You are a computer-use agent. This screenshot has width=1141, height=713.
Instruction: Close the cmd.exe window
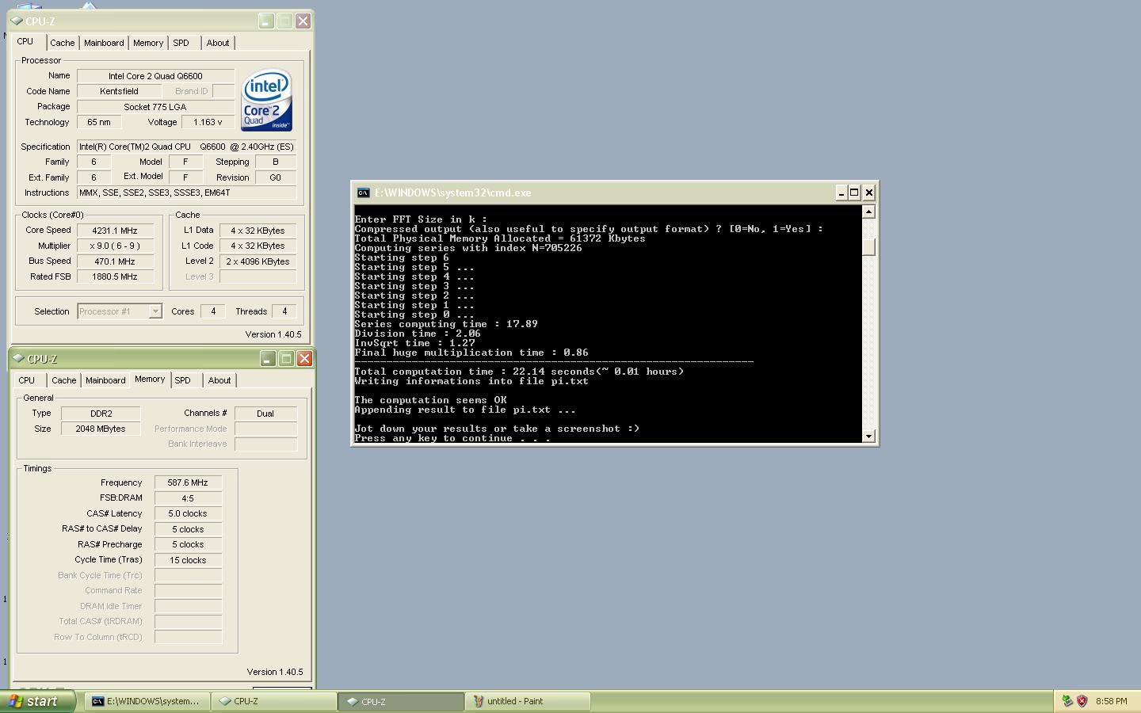click(x=868, y=193)
